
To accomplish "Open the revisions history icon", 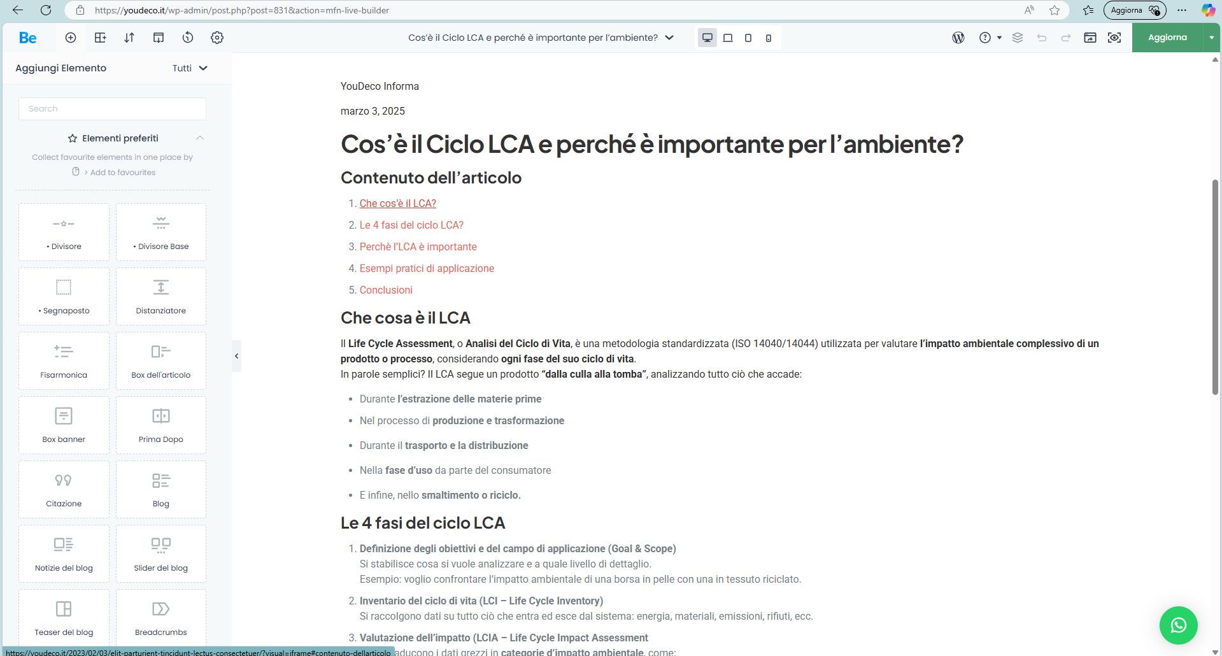I will (188, 38).
